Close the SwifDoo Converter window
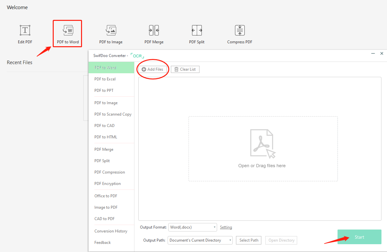The image size is (387, 252). click(x=382, y=53)
